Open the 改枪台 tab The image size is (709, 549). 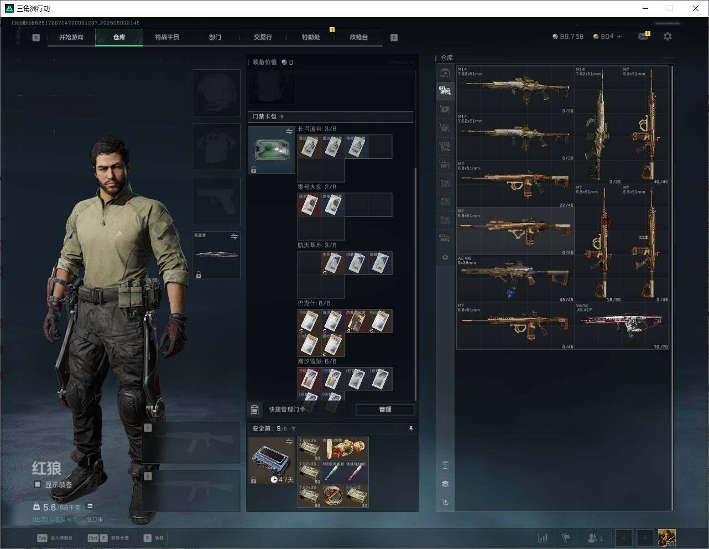point(358,37)
